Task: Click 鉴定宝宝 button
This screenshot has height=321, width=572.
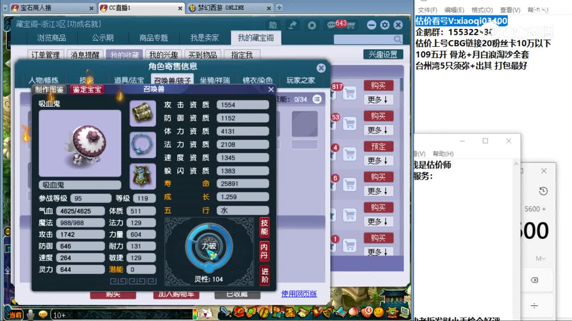Action: point(88,90)
